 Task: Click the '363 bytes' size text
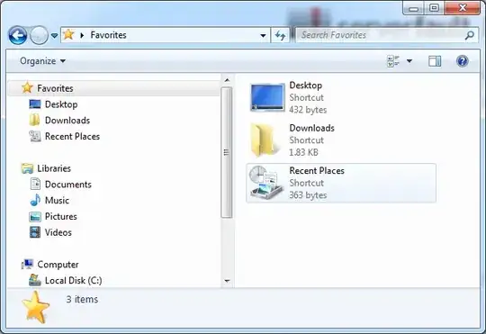click(x=308, y=195)
